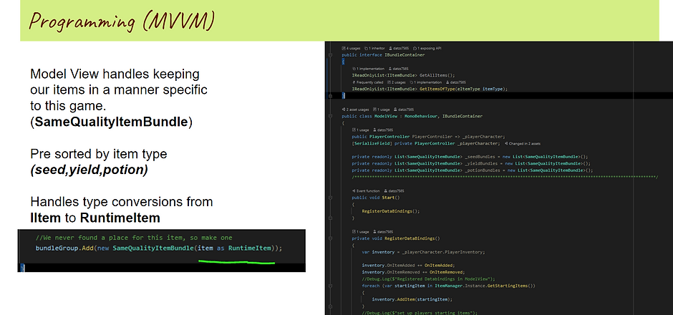Open the '4 usages' code lens
This screenshot has width=673, height=315.
click(x=351, y=49)
